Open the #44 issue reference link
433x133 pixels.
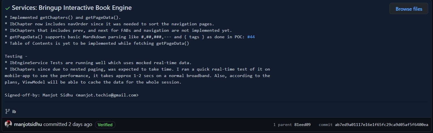(x=251, y=37)
